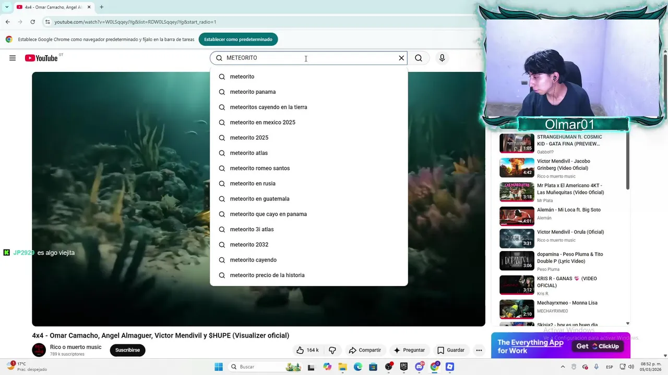Close the 4x4 - Omar Camacho tab

(x=89, y=7)
